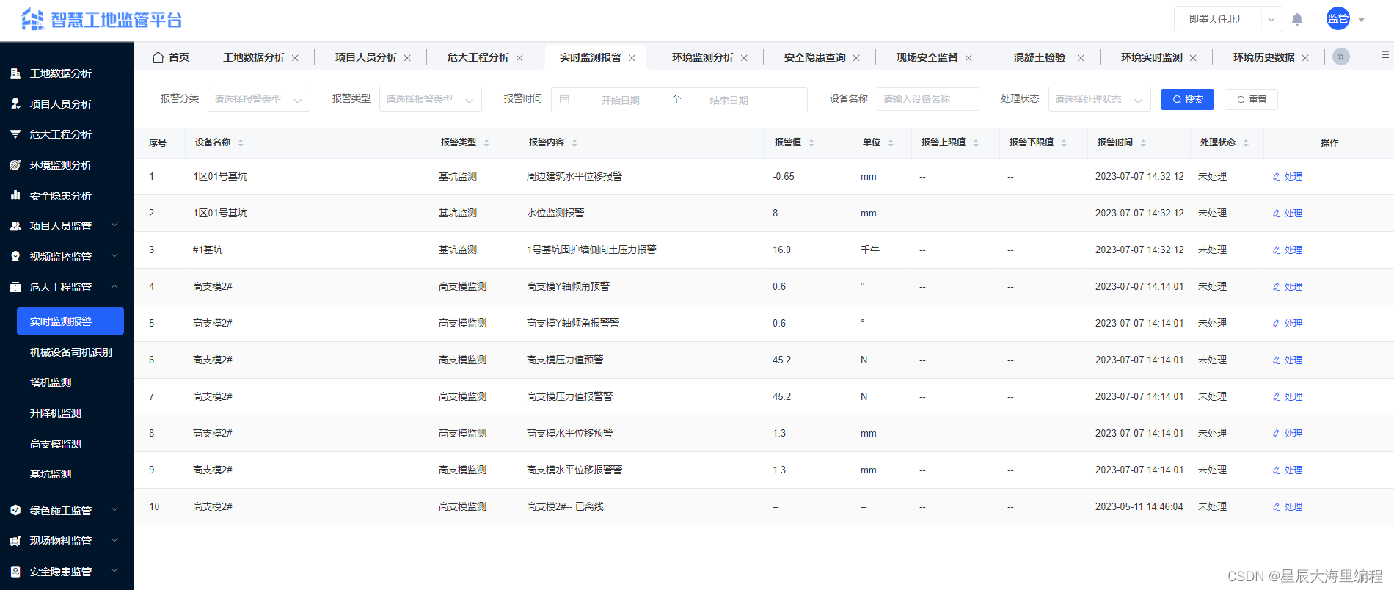
Task: Switch to 环境监测分析 tab
Action: click(x=703, y=57)
